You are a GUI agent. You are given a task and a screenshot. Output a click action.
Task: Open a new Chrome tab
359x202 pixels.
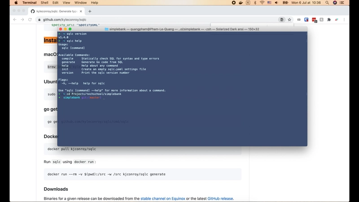pyautogui.click(x=90, y=11)
